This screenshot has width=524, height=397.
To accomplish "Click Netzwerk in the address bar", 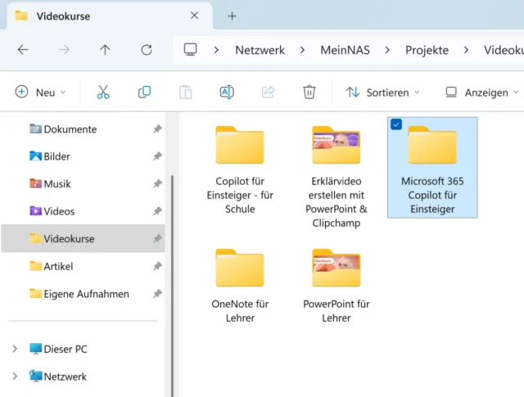I will point(260,50).
